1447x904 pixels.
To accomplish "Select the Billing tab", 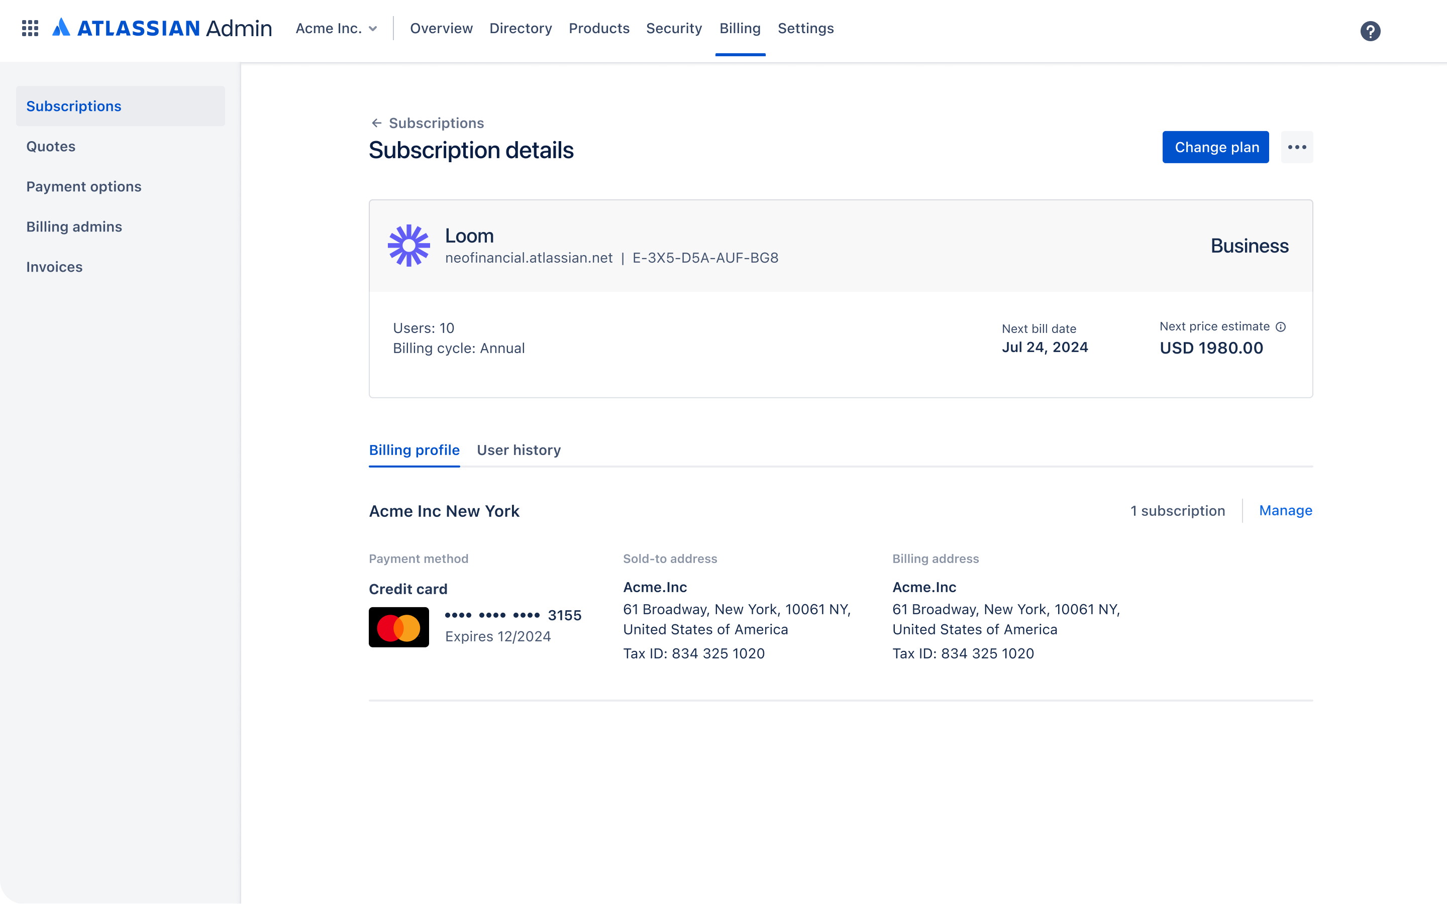I will tap(740, 28).
